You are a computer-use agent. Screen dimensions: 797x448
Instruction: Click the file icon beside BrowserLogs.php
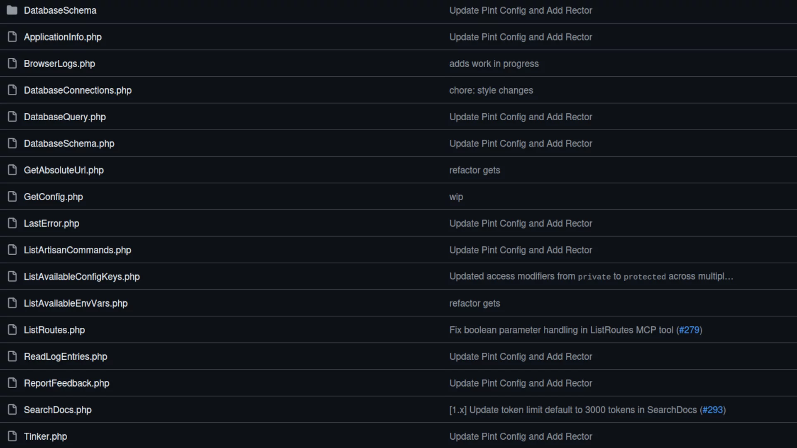[x=12, y=63]
